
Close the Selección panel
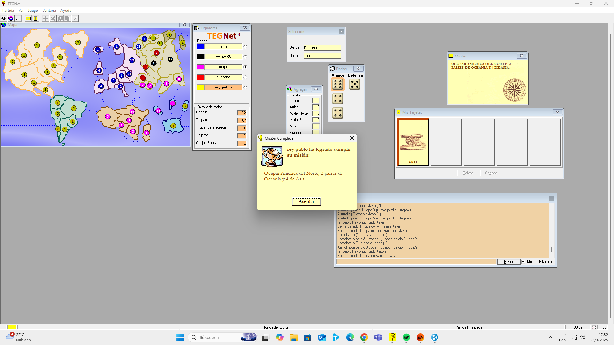click(x=341, y=31)
